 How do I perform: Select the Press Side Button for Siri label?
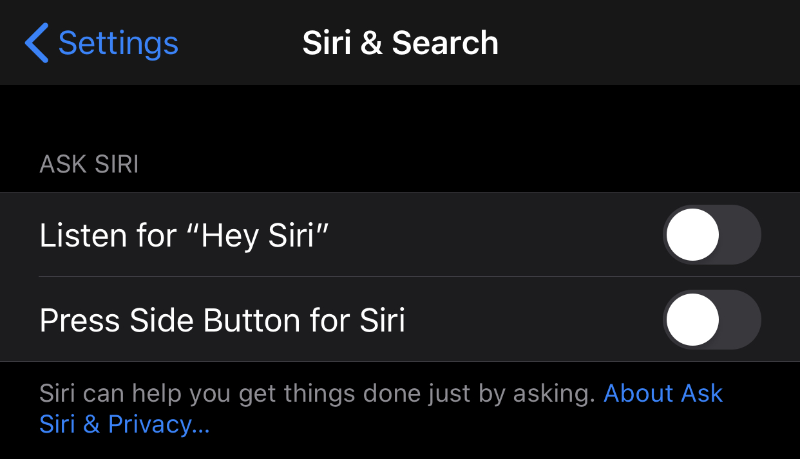coord(222,320)
